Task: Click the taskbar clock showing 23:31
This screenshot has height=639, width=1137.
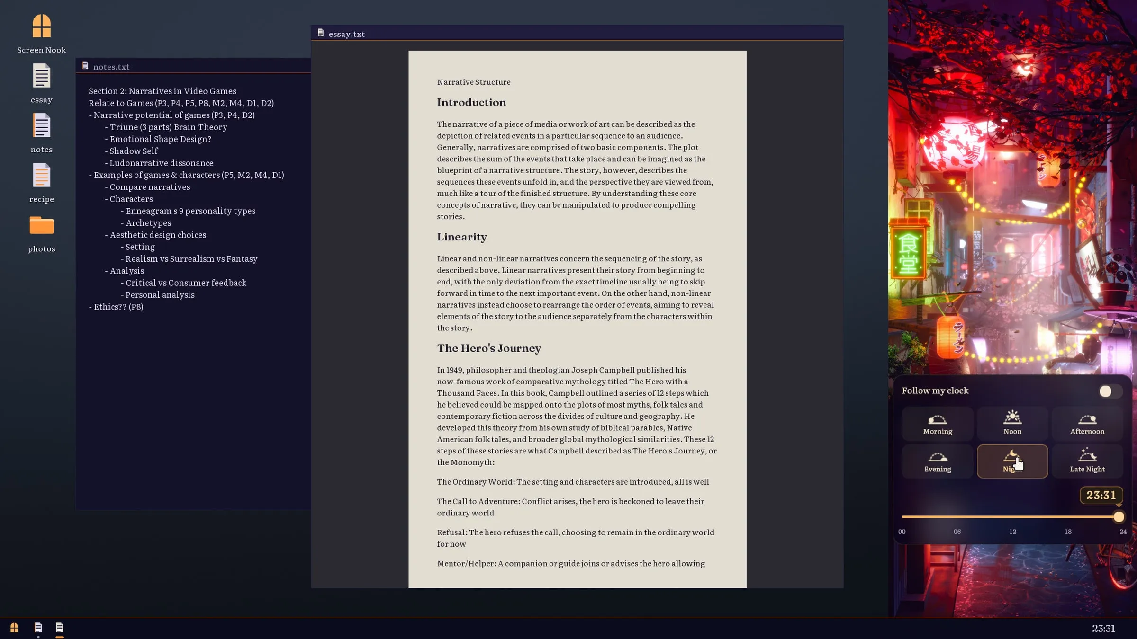Action: [x=1103, y=628]
